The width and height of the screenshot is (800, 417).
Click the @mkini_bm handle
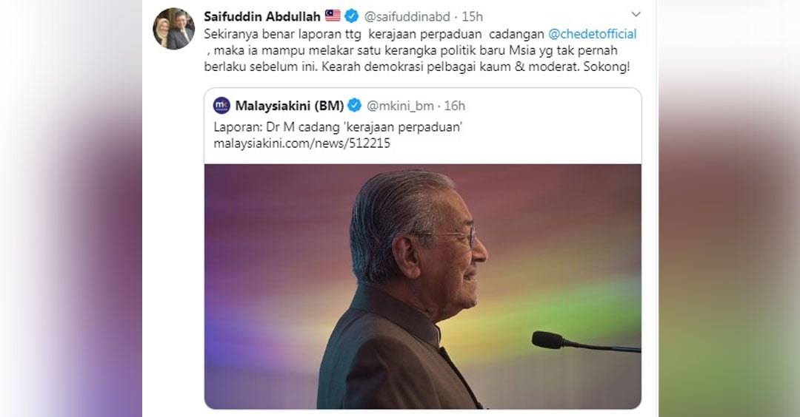click(401, 106)
